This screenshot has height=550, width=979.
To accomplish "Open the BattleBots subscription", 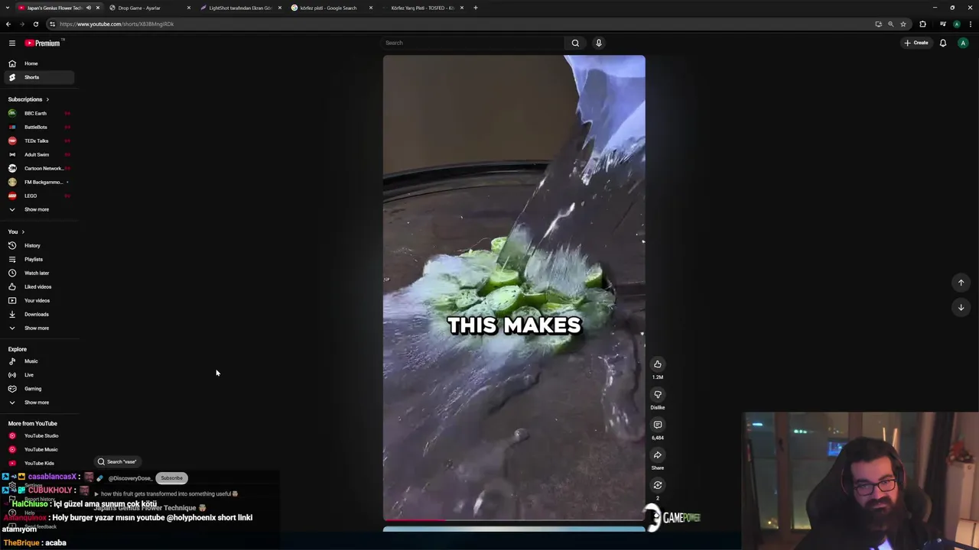I will click(x=38, y=127).
